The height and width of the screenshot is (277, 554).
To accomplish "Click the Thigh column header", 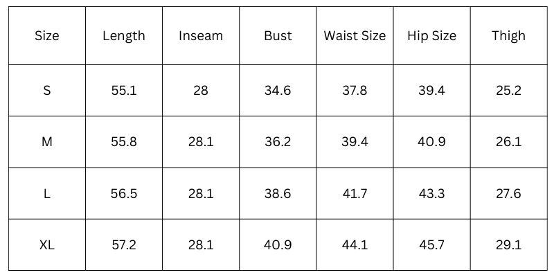I will coord(508,36).
